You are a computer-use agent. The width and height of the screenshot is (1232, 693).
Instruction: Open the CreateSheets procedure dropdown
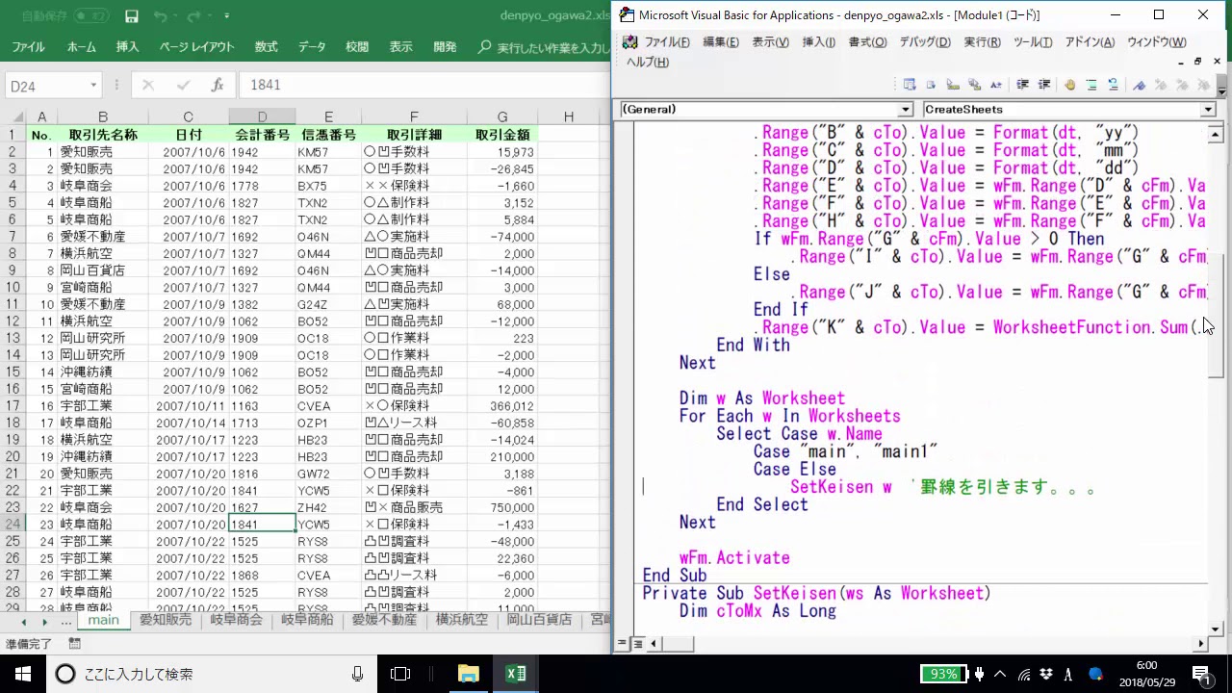pyautogui.click(x=1207, y=110)
